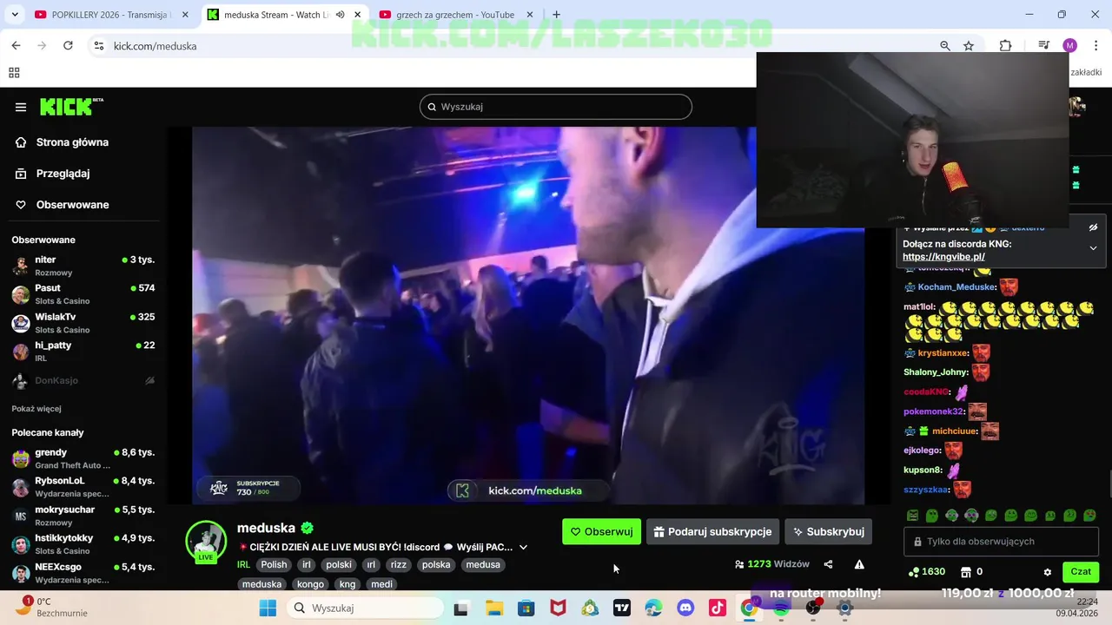The height and width of the screenshot is (625, 1112).
Task: Select the kongo tag
Action: click(x=310, y=584)
